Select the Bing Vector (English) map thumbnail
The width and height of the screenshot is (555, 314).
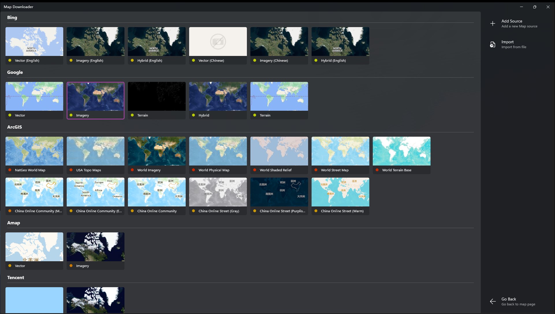point(34,42)
